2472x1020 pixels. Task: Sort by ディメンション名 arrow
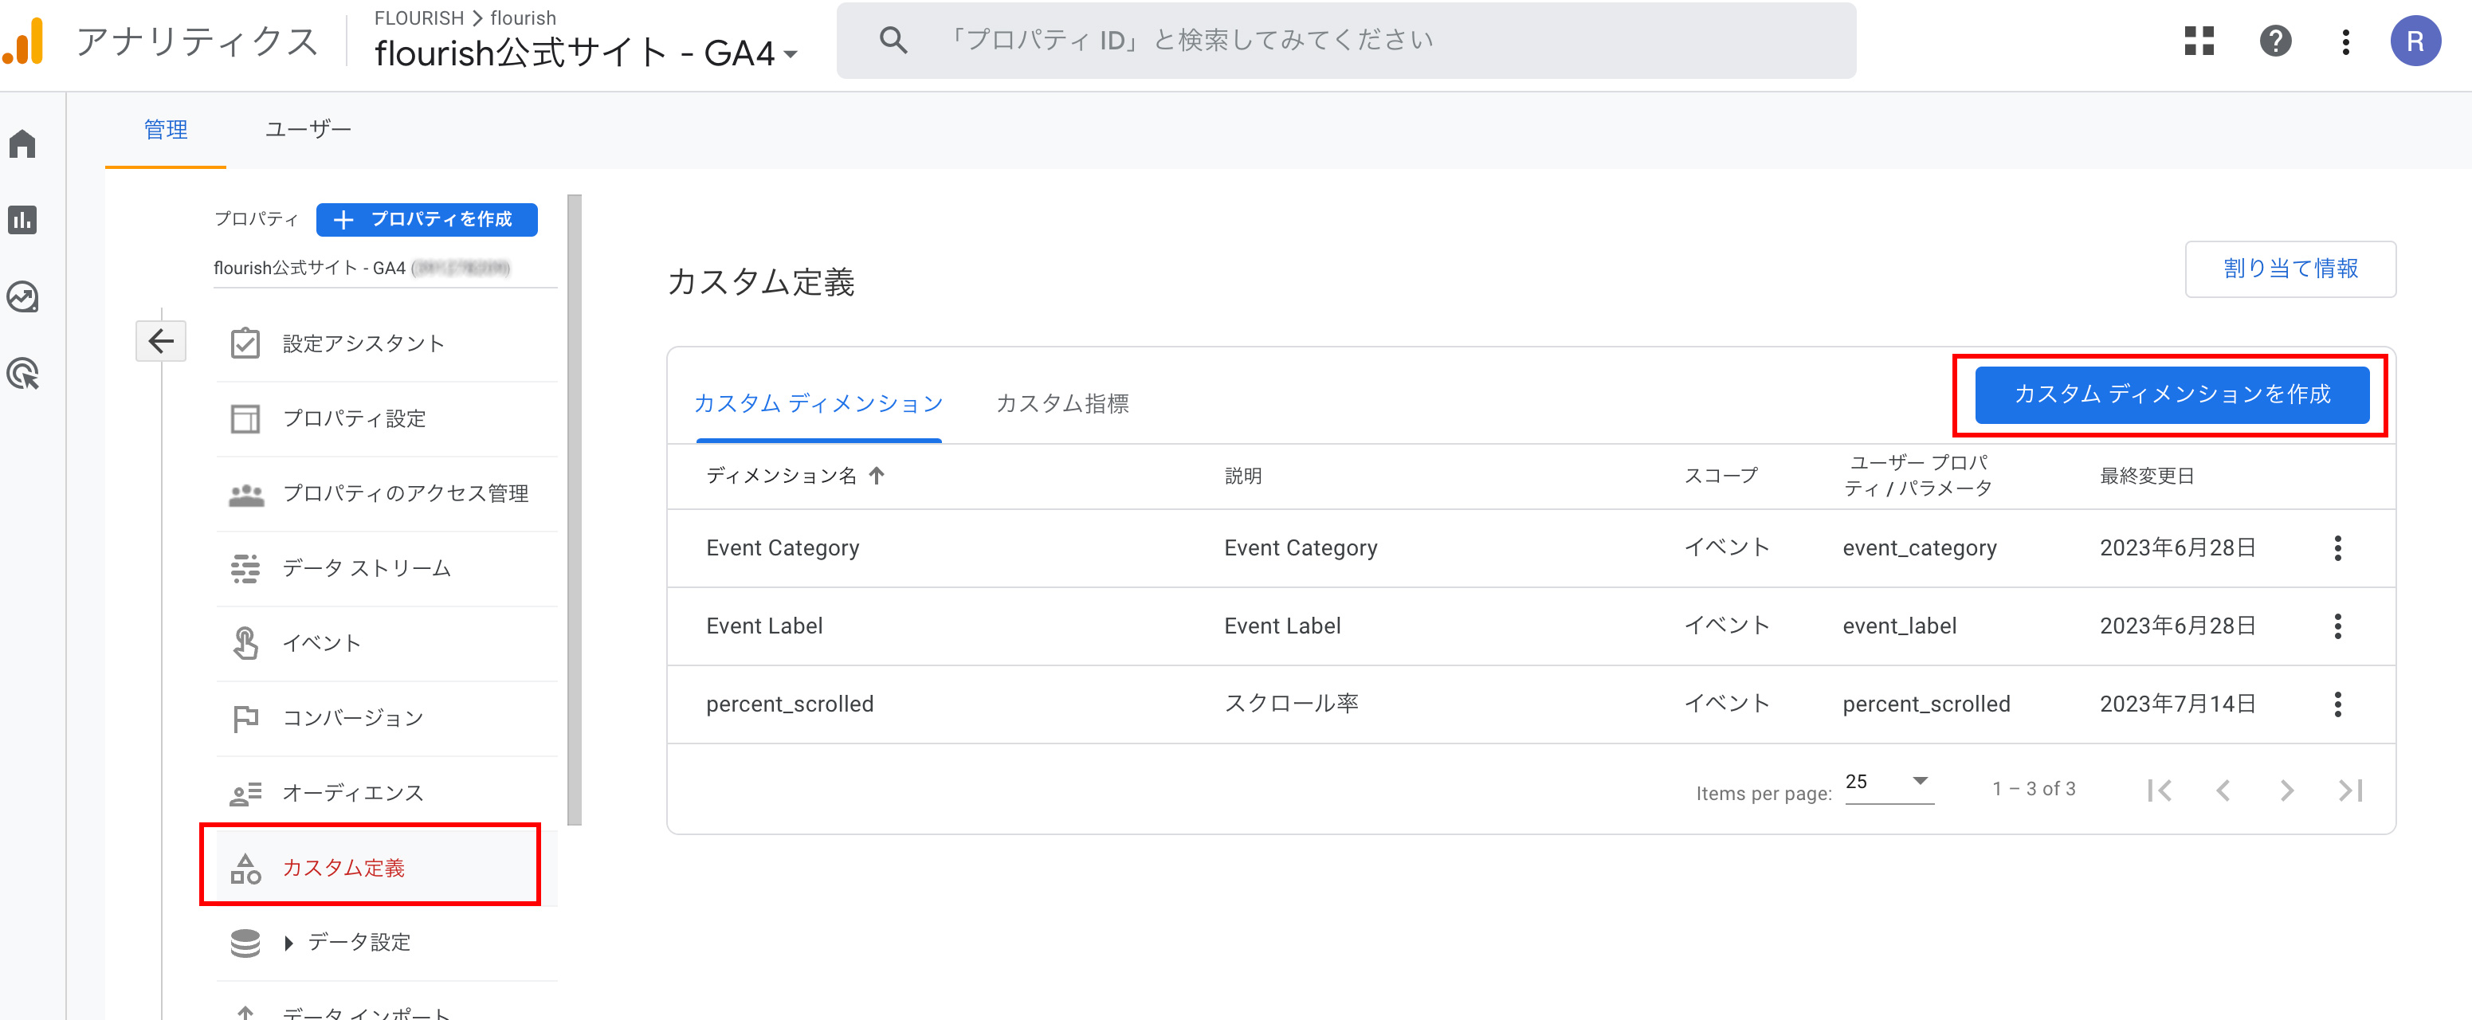[x=876, y=475]
